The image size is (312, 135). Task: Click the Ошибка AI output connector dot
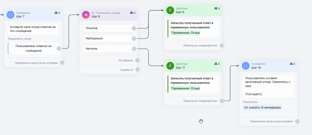coord(137,70)
